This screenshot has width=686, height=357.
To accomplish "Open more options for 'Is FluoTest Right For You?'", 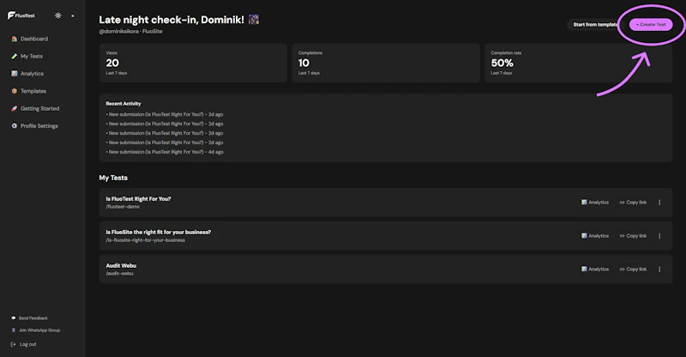I will 659,203.
